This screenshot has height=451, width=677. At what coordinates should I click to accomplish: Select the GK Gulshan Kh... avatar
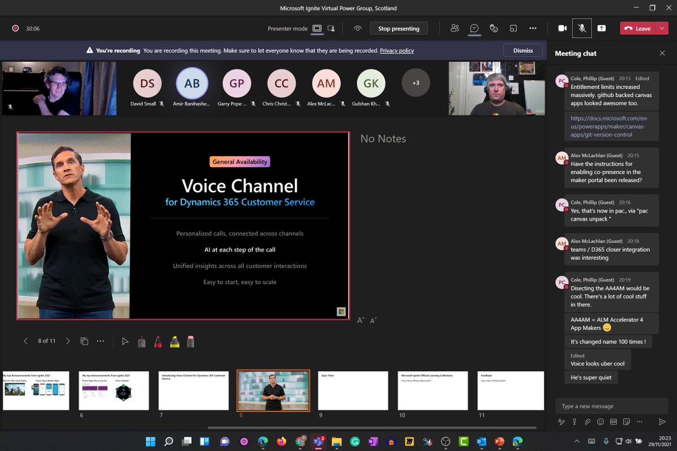point(371,83)
